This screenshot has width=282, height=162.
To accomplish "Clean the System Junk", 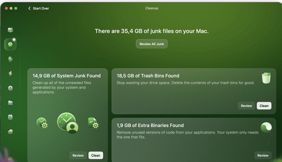I will point(96,155).
